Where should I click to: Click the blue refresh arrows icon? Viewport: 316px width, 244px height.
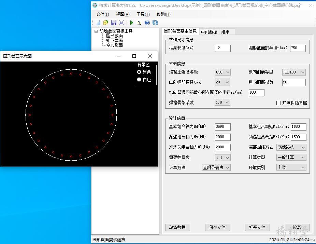point(155,23)
